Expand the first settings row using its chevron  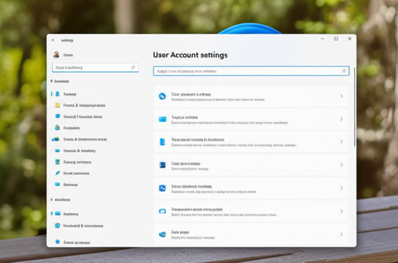pos(342,96)
